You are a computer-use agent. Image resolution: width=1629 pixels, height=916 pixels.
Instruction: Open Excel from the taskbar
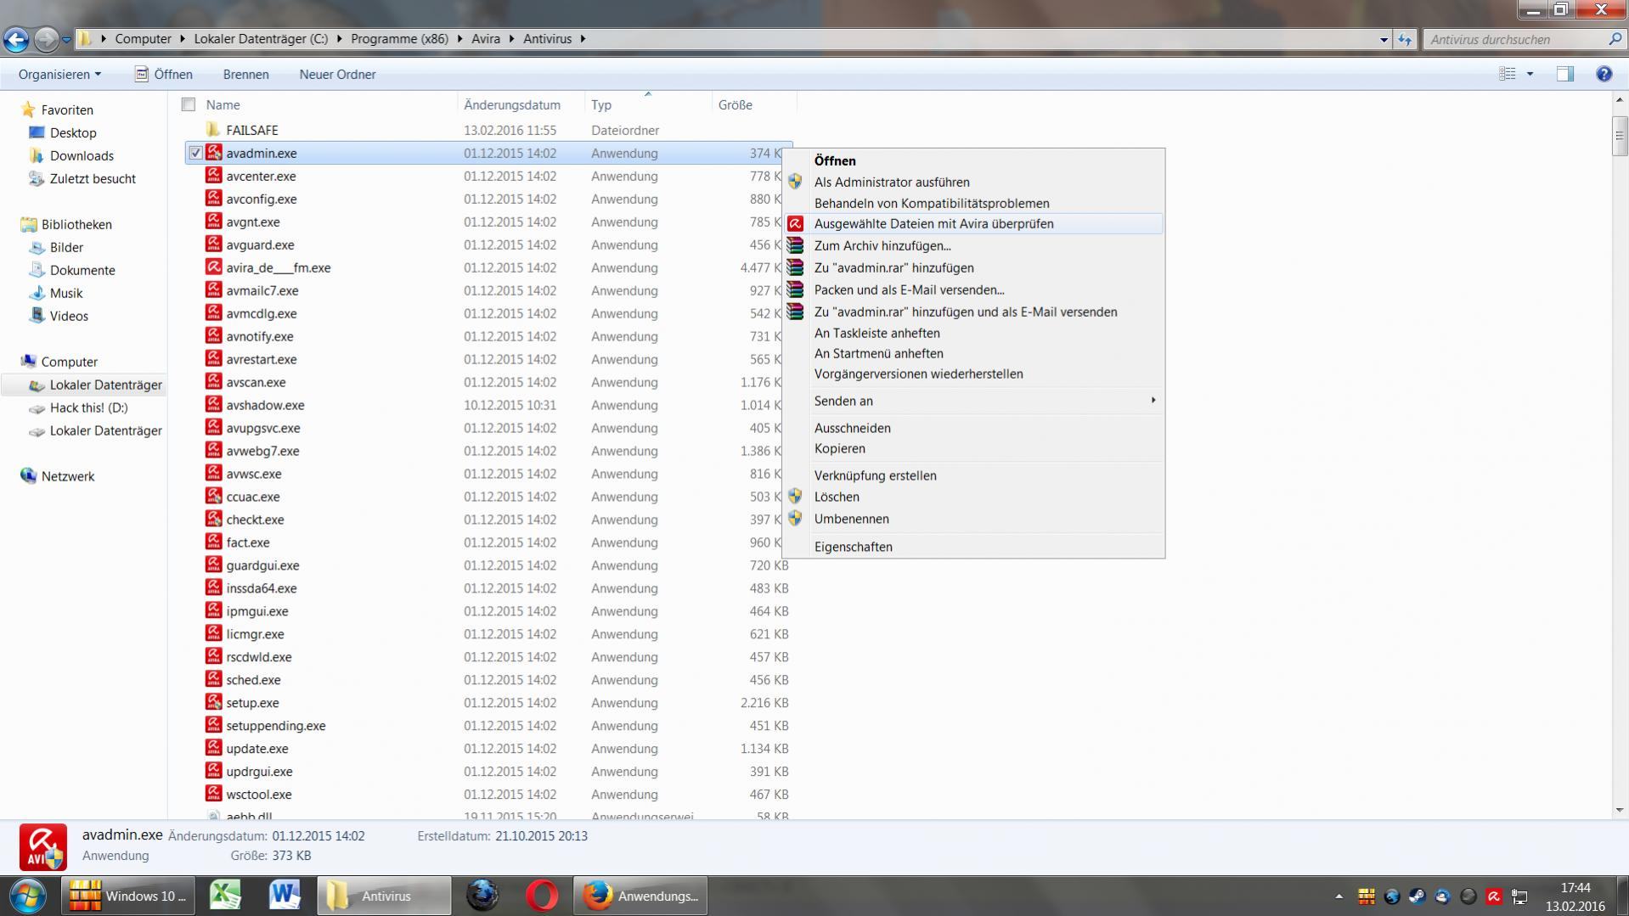pos(225,896)
